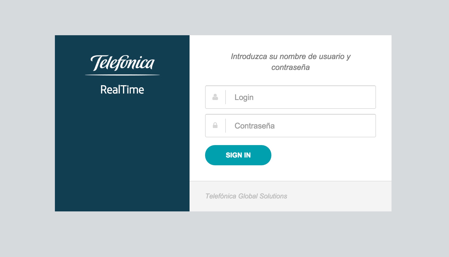Screen dimensions: 449x257
Task: Click the user silhouette icon
Action: 215,97
